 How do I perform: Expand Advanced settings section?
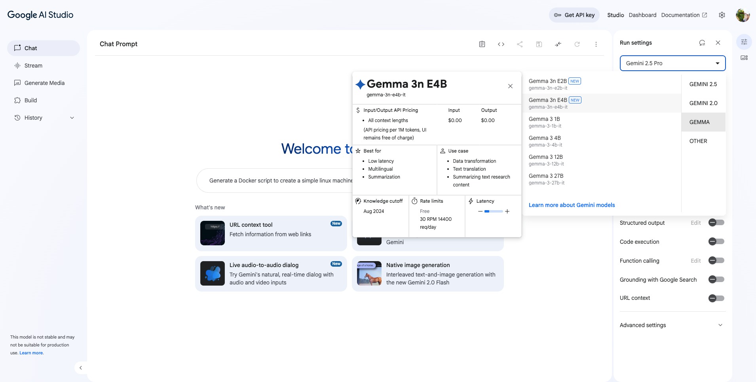coord(672,325)
